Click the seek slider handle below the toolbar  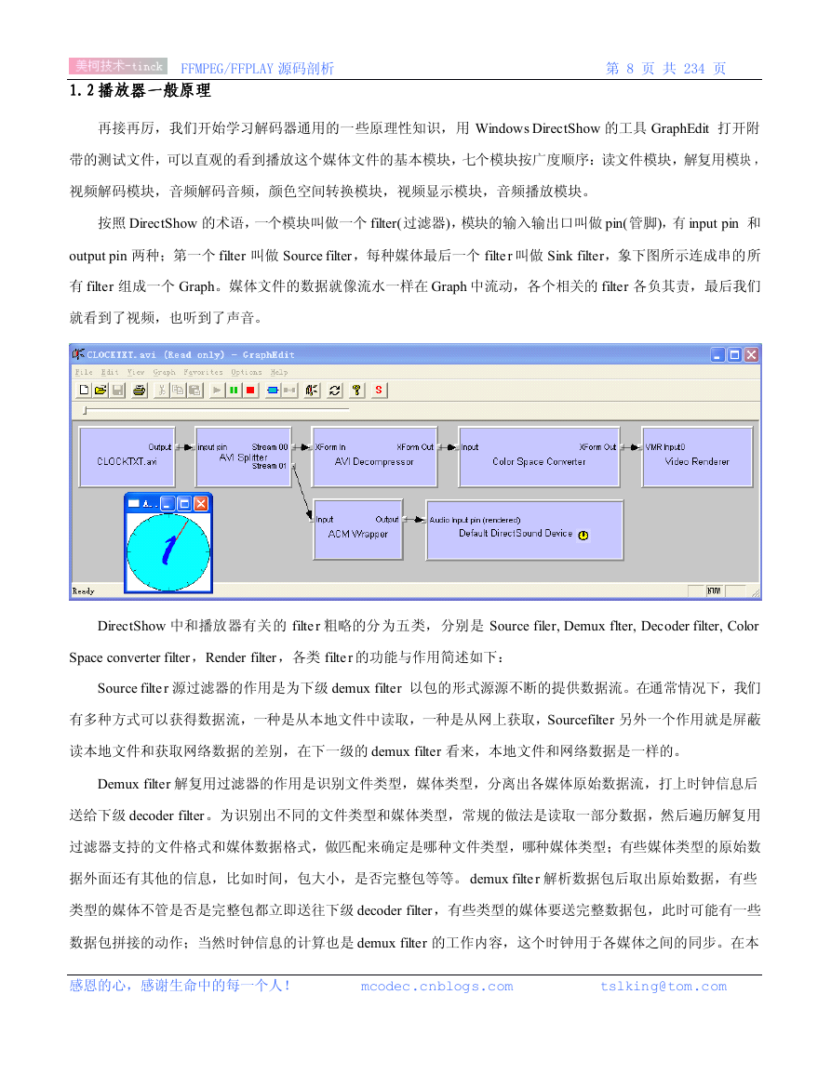tap(85, 410)
